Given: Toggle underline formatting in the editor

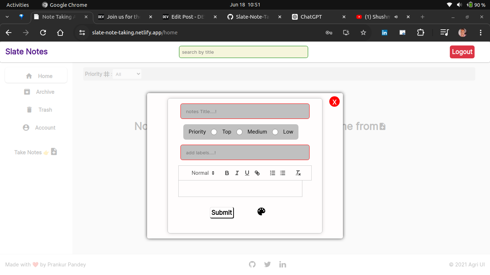Looking at the screenshot, I should (247, 173).
